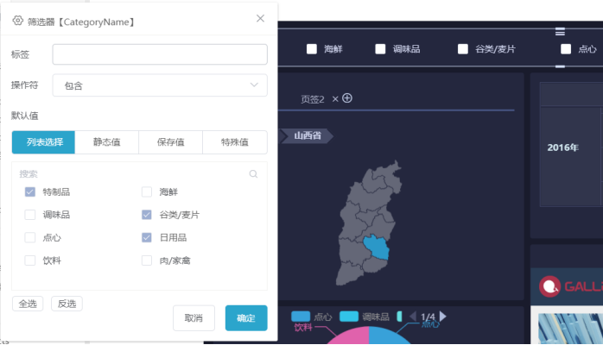Uncheck the 日用品 checkbox
This screenshot has width=603, height=345.
147,237
